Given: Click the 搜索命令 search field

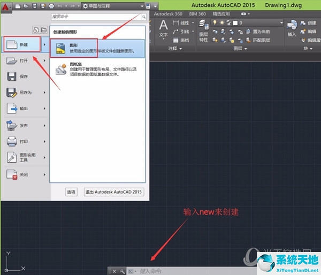Looking at the screenshot, I should (96, 17).
